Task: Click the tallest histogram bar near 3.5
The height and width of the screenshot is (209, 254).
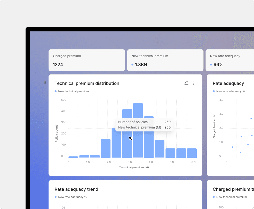Action: click(138, 130)
